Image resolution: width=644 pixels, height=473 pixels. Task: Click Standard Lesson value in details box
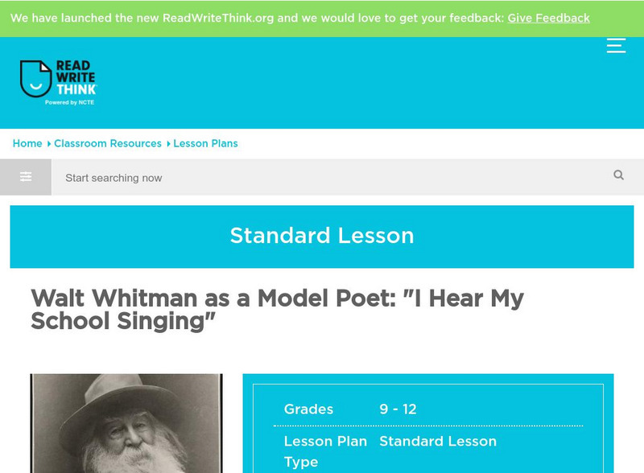[438, 442]
